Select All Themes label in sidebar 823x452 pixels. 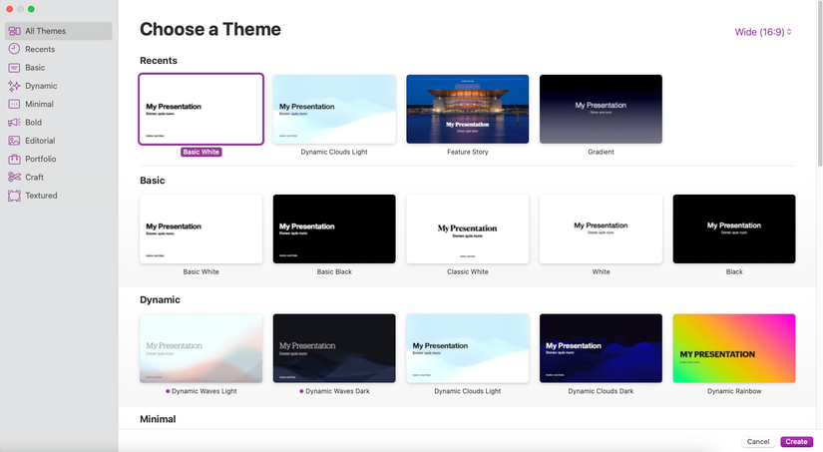coord(46,31)
